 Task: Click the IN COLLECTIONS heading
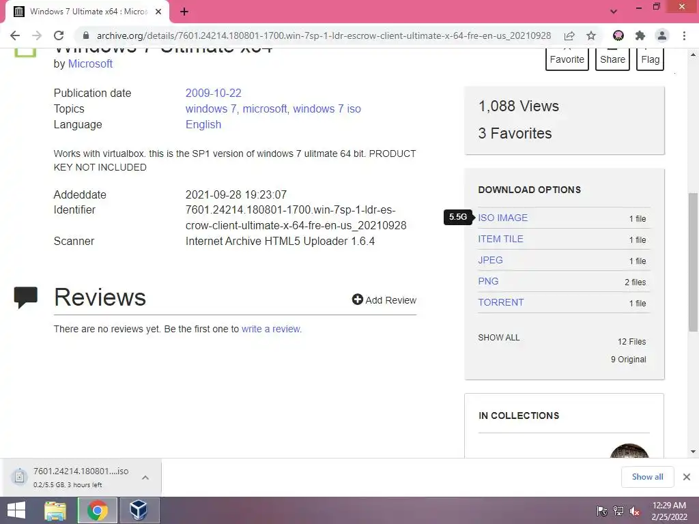coord(519,416)
